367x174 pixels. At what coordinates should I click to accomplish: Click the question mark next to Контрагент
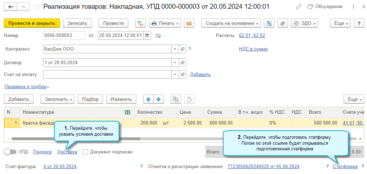click(190, 49)
